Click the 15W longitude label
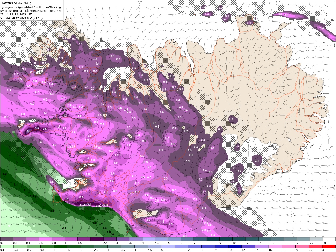 point(278,1)
